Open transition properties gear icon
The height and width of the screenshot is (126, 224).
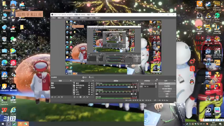pyautogui.click(x=155, y=84)
